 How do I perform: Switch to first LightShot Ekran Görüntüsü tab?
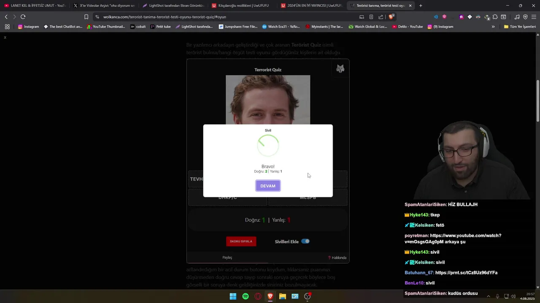click(173, 5)
